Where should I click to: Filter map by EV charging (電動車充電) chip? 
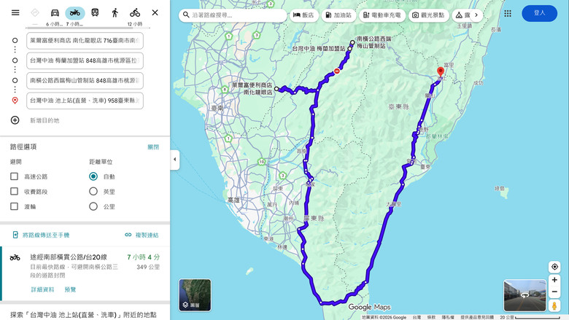(x=382, y=15)
